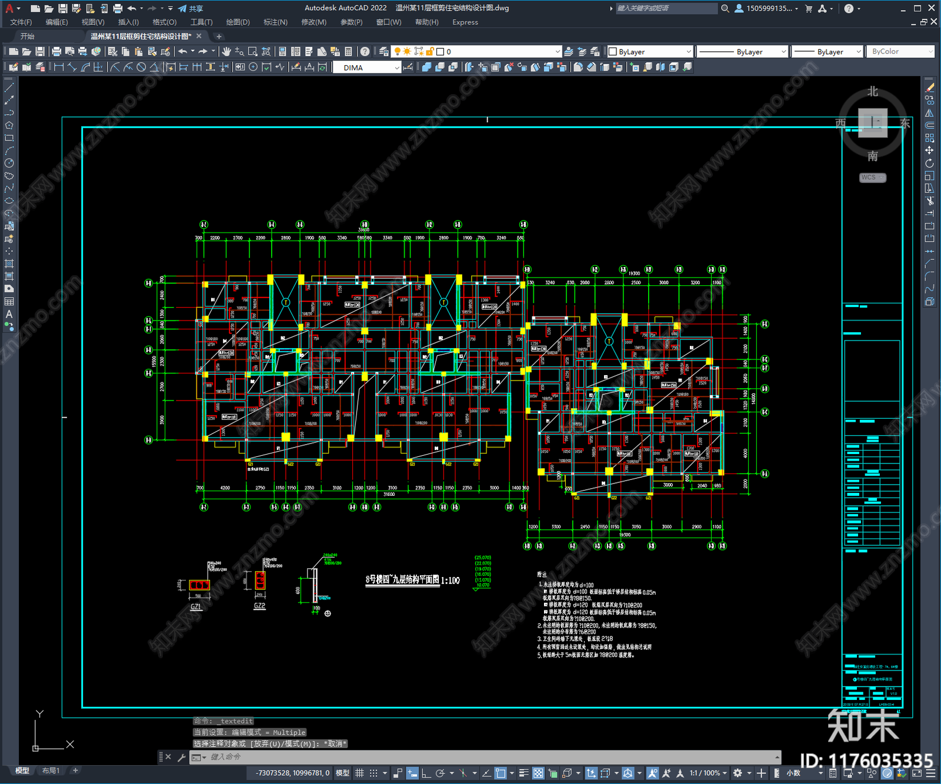The height and width of the screenshot is (784, 941).
Task: Click the 共享 share button
Action: tap(191, 8)
